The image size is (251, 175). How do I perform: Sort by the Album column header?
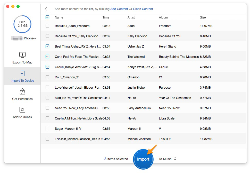coord(163,17)
